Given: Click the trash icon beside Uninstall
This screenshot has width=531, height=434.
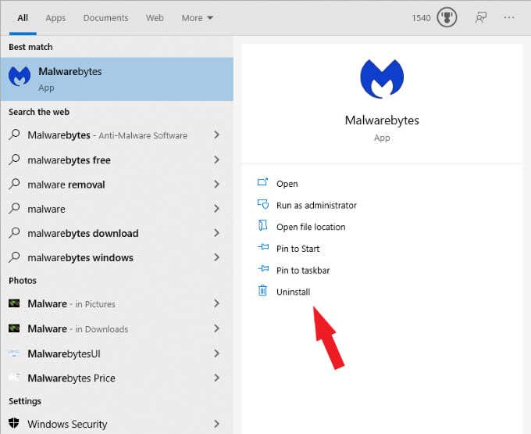Looking at the screenshot, I should pyautogui.click(x=262, y=291).
